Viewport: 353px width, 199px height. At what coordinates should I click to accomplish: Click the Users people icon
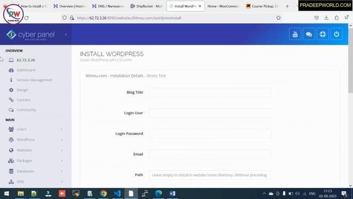coord(11,129)
